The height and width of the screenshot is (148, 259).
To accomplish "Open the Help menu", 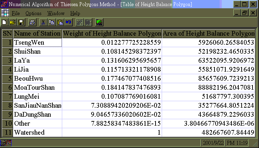I will [75, 13].
